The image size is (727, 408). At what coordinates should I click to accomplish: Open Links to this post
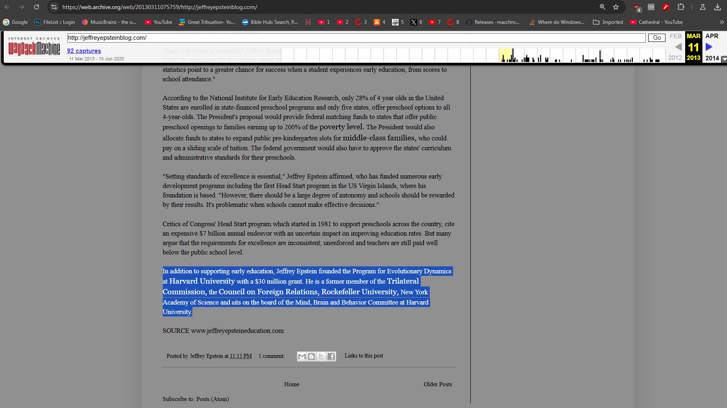(x=364, y=355)
